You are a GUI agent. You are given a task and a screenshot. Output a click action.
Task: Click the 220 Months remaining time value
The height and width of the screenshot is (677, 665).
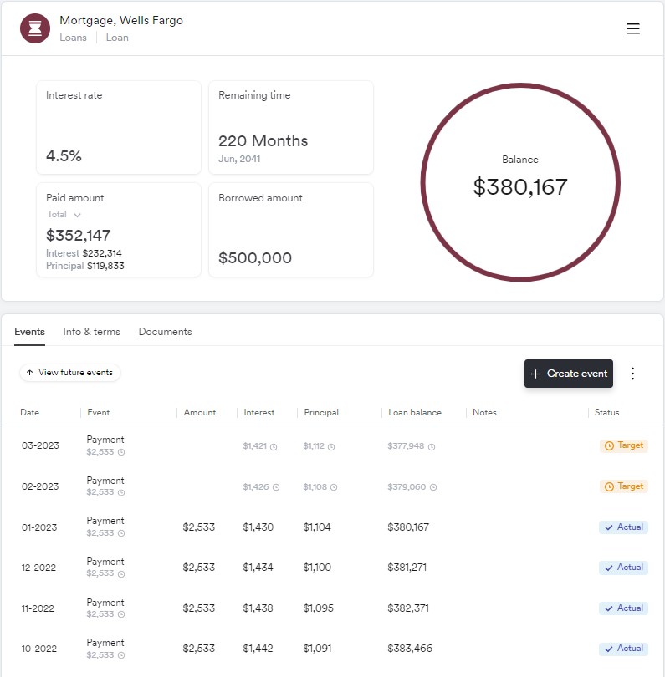pos(263,140)
